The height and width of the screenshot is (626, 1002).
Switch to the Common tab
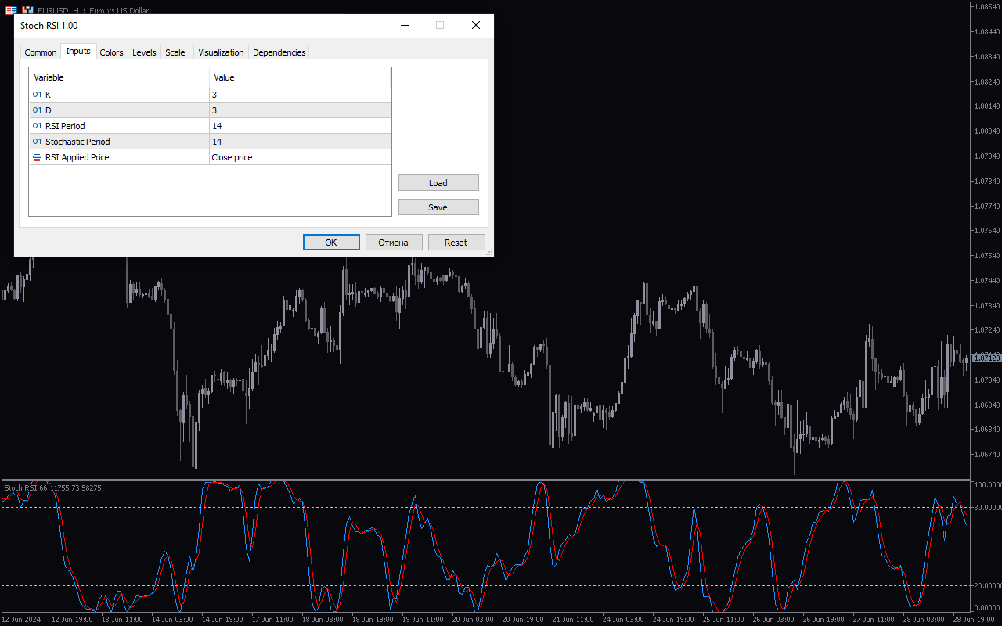pyautogui.click(x=41, y=52)
